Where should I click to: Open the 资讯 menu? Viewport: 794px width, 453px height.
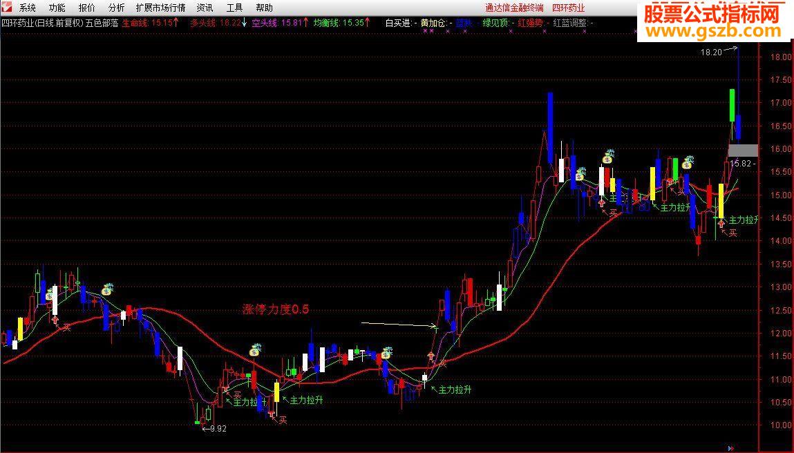click(205, 8)
